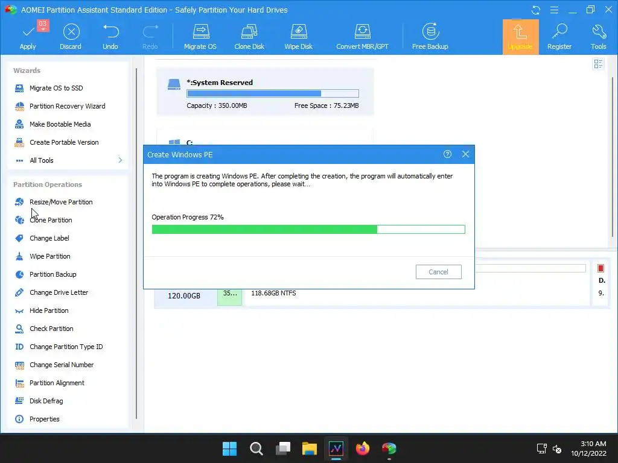
Task: Open the Wipe Disk tool
Action: pos(298,36)
